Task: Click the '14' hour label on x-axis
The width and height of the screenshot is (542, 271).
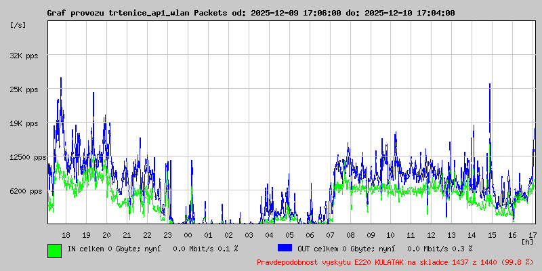Action: [472, 235]
